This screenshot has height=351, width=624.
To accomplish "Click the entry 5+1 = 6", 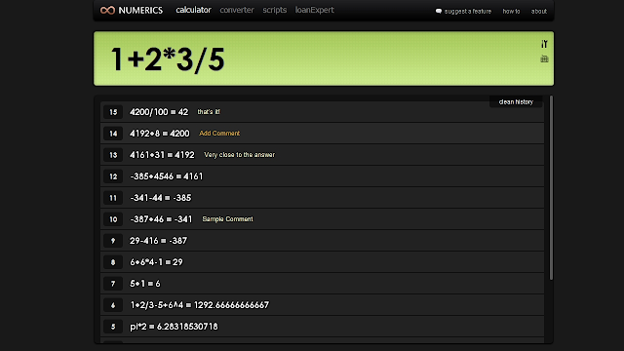I will [x=145, y=284].
